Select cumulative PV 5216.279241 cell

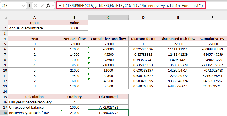[212, 76]
